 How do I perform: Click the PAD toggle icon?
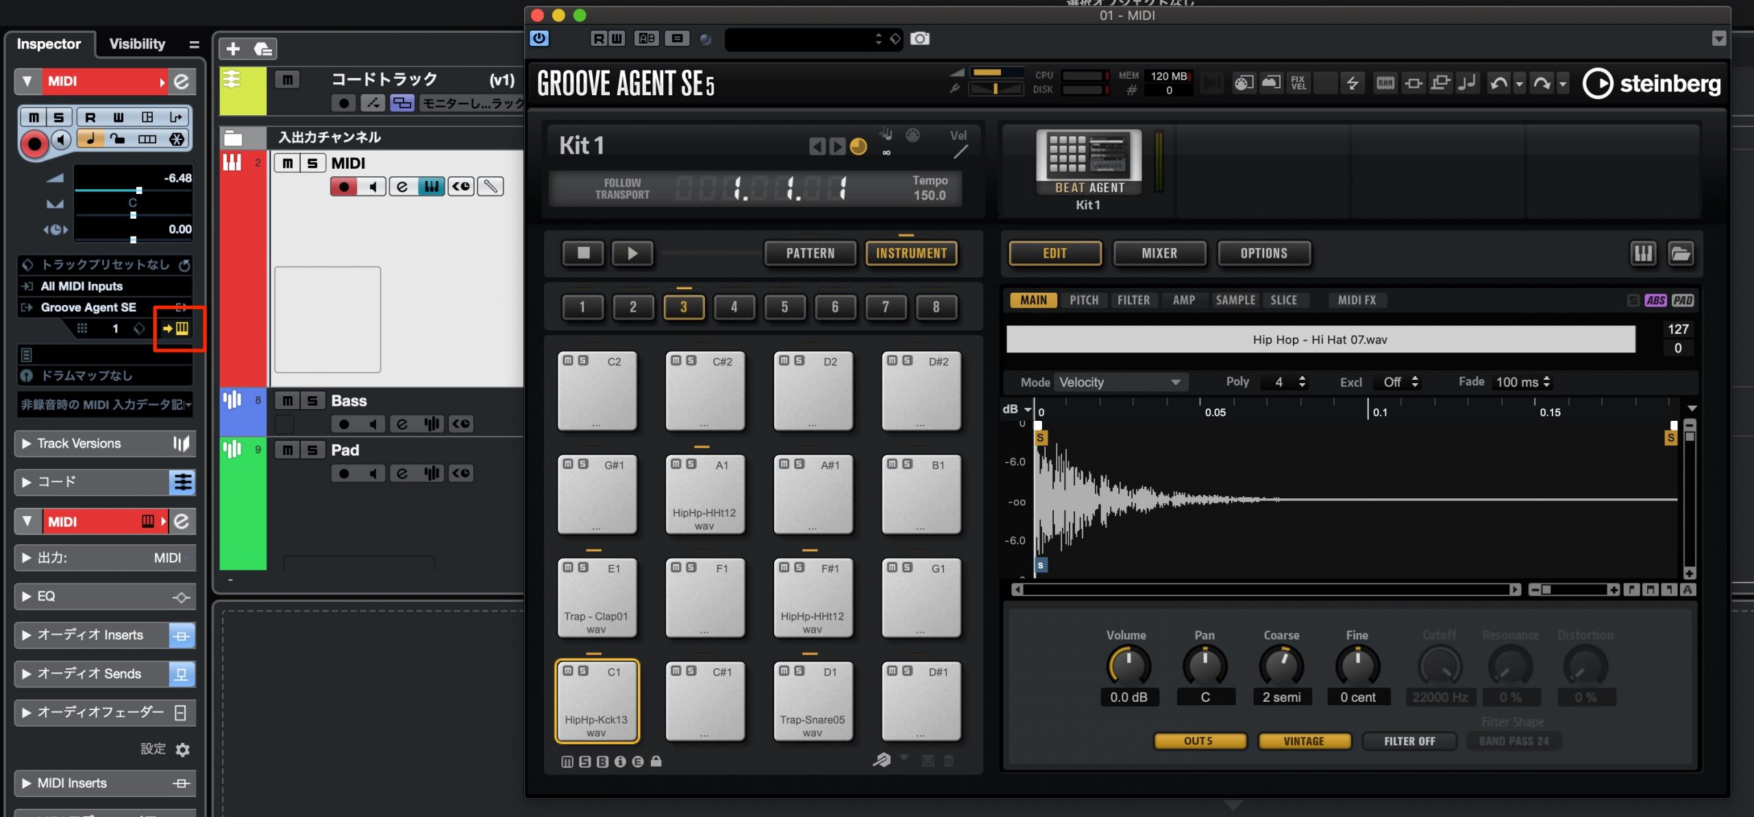click(1683, 300)
